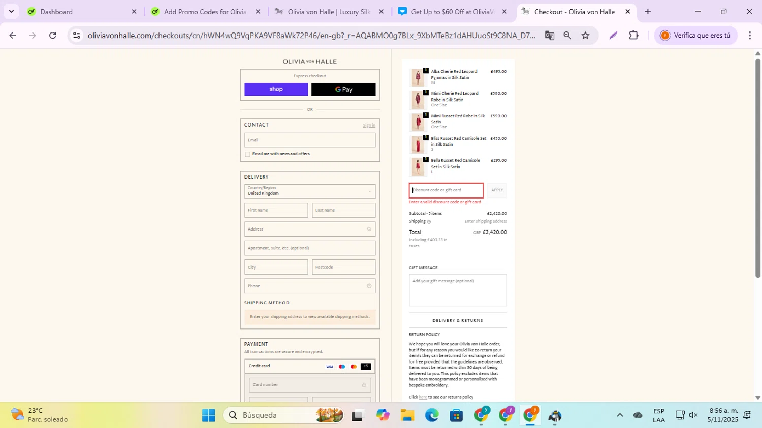The image size is (762, 428).
Task: Focus the City field
Action: tap(276, 267)
